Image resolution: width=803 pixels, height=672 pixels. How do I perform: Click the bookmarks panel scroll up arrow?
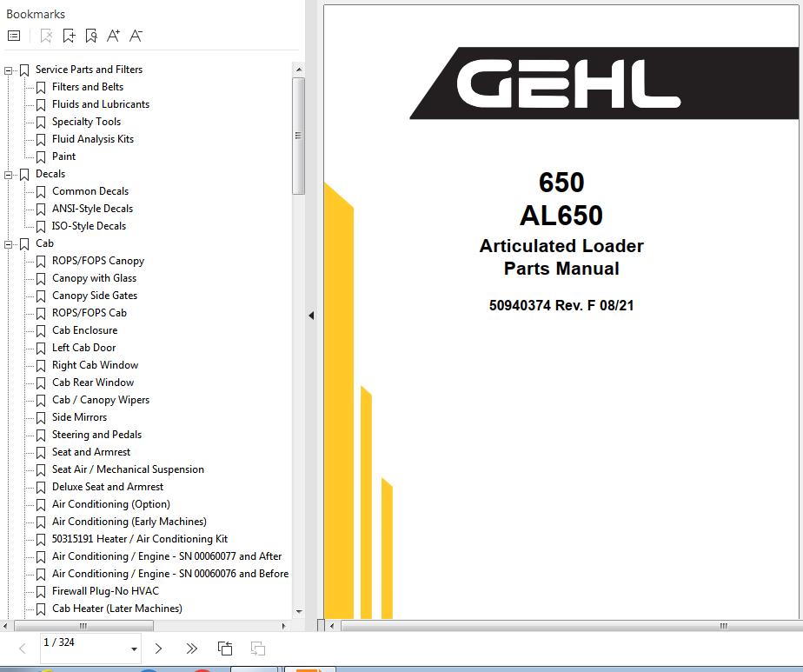click(299, 70)
